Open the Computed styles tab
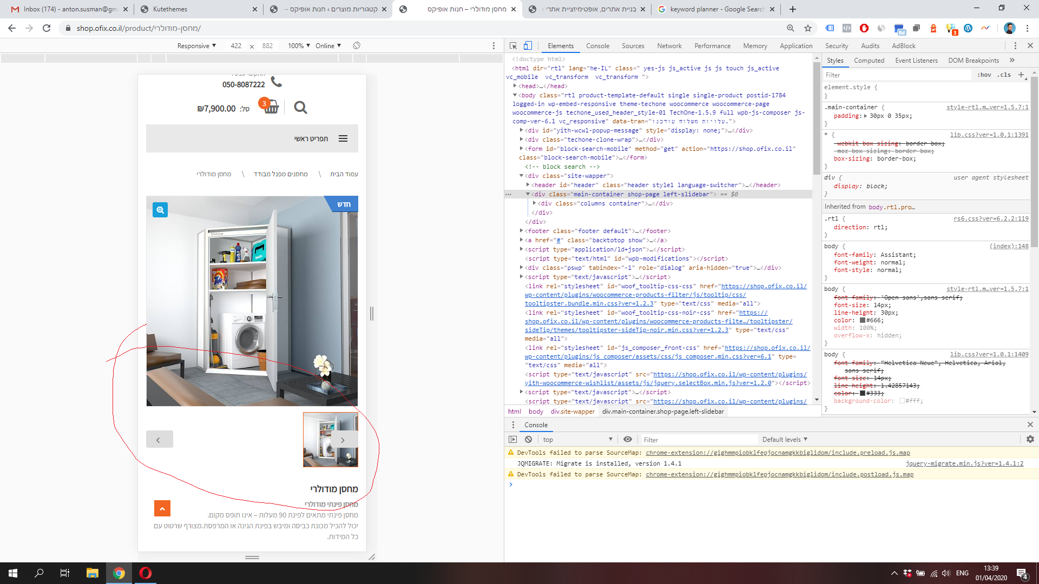The height and width of the screenshot is (584, 1039). click(x=869, y=61)
